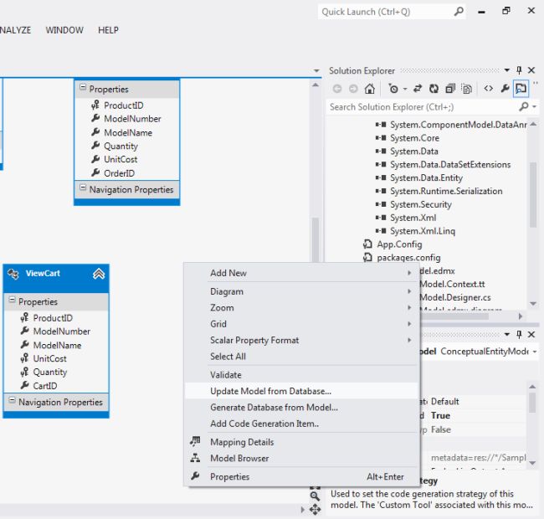Choose Validate in context menu

pyautogui.click(x=301, y=375)
